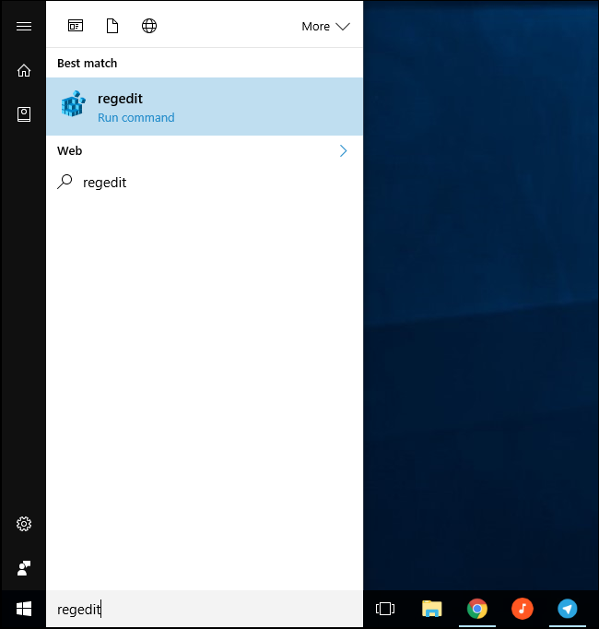Switch to Google Chrome on the taskbar
The height and width of the screenshot is (629, 599).
pyautogui.click(x=477, y=609)
